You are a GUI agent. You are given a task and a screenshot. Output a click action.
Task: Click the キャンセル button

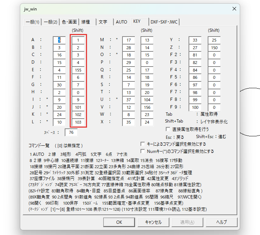coord(153,222)
